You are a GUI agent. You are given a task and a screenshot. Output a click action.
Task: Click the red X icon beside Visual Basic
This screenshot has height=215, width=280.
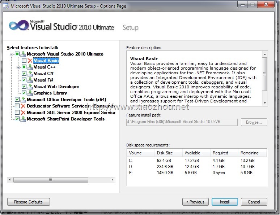click(30, 61)
